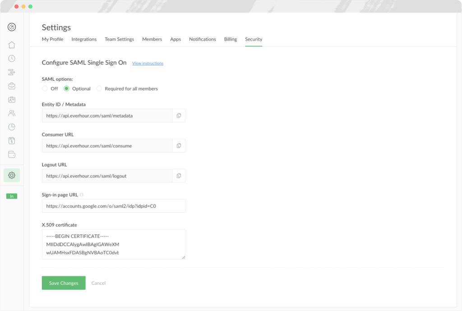The height and width of the screenshot is (311, 462).
Task: Open the member ID badge sidebar icon
Action: pos(11,99)
